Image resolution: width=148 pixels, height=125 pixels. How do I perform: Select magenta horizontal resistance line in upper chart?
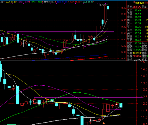click(61, 32)
